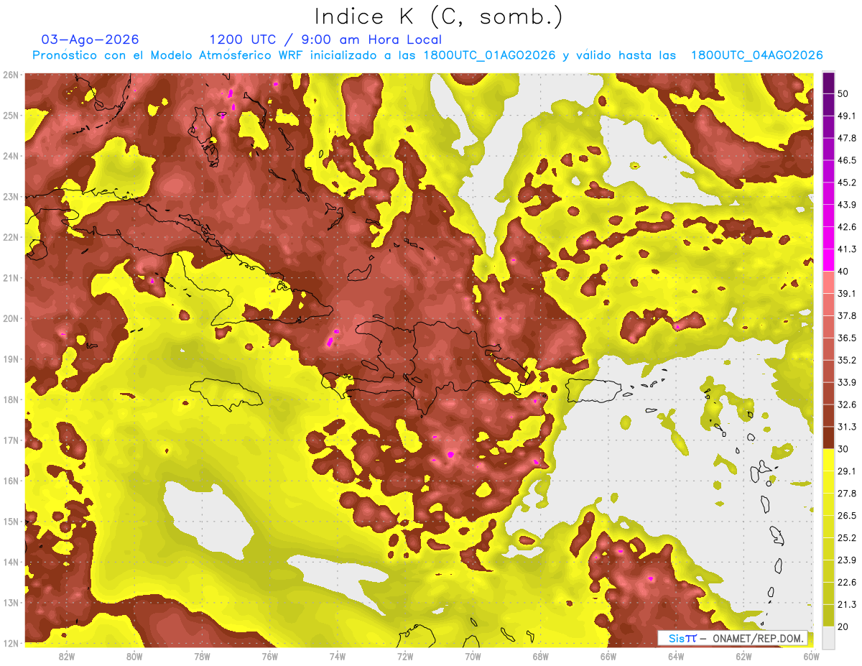Screen dimensions: 862x666
Task: Click the legend value "26.5"
Action: pyautogui.click(x=846, y=516)
